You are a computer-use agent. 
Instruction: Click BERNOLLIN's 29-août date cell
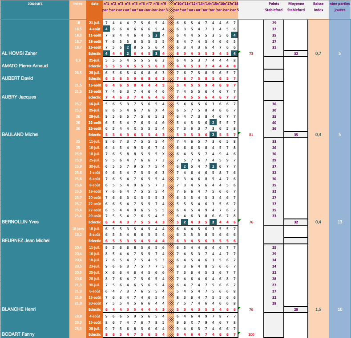point(95,216)
